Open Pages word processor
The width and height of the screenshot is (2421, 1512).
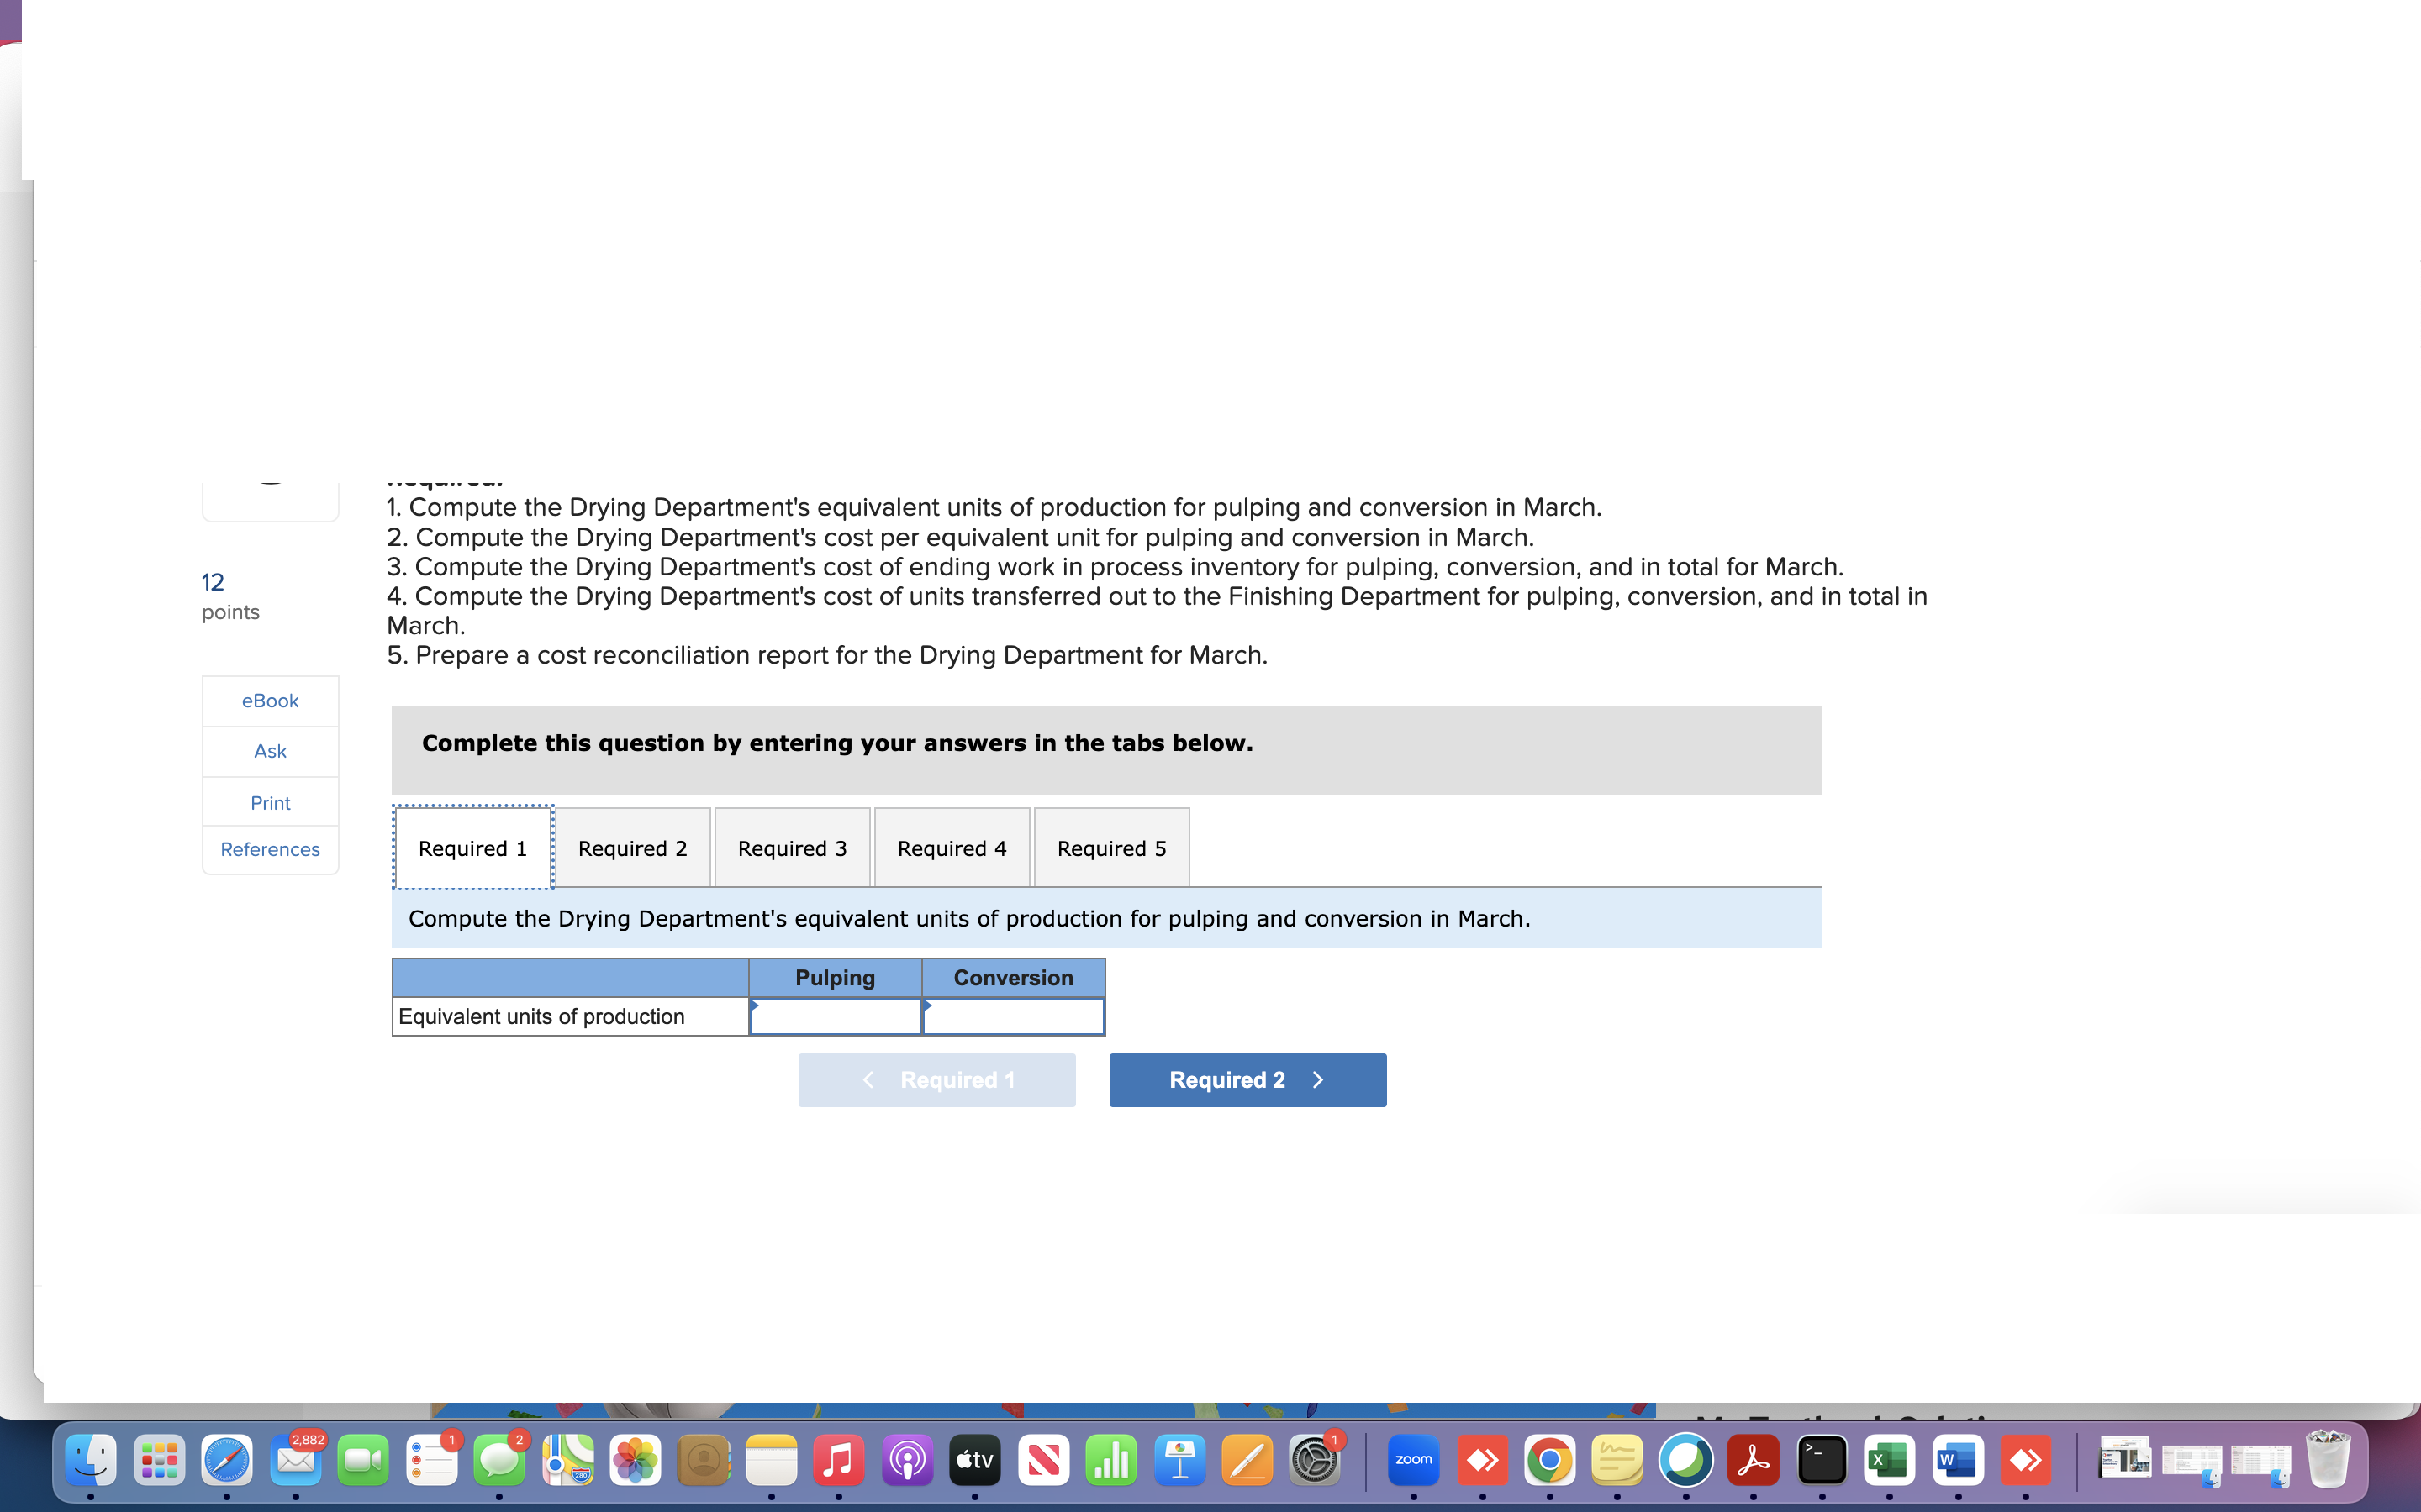point(1247,1463)
